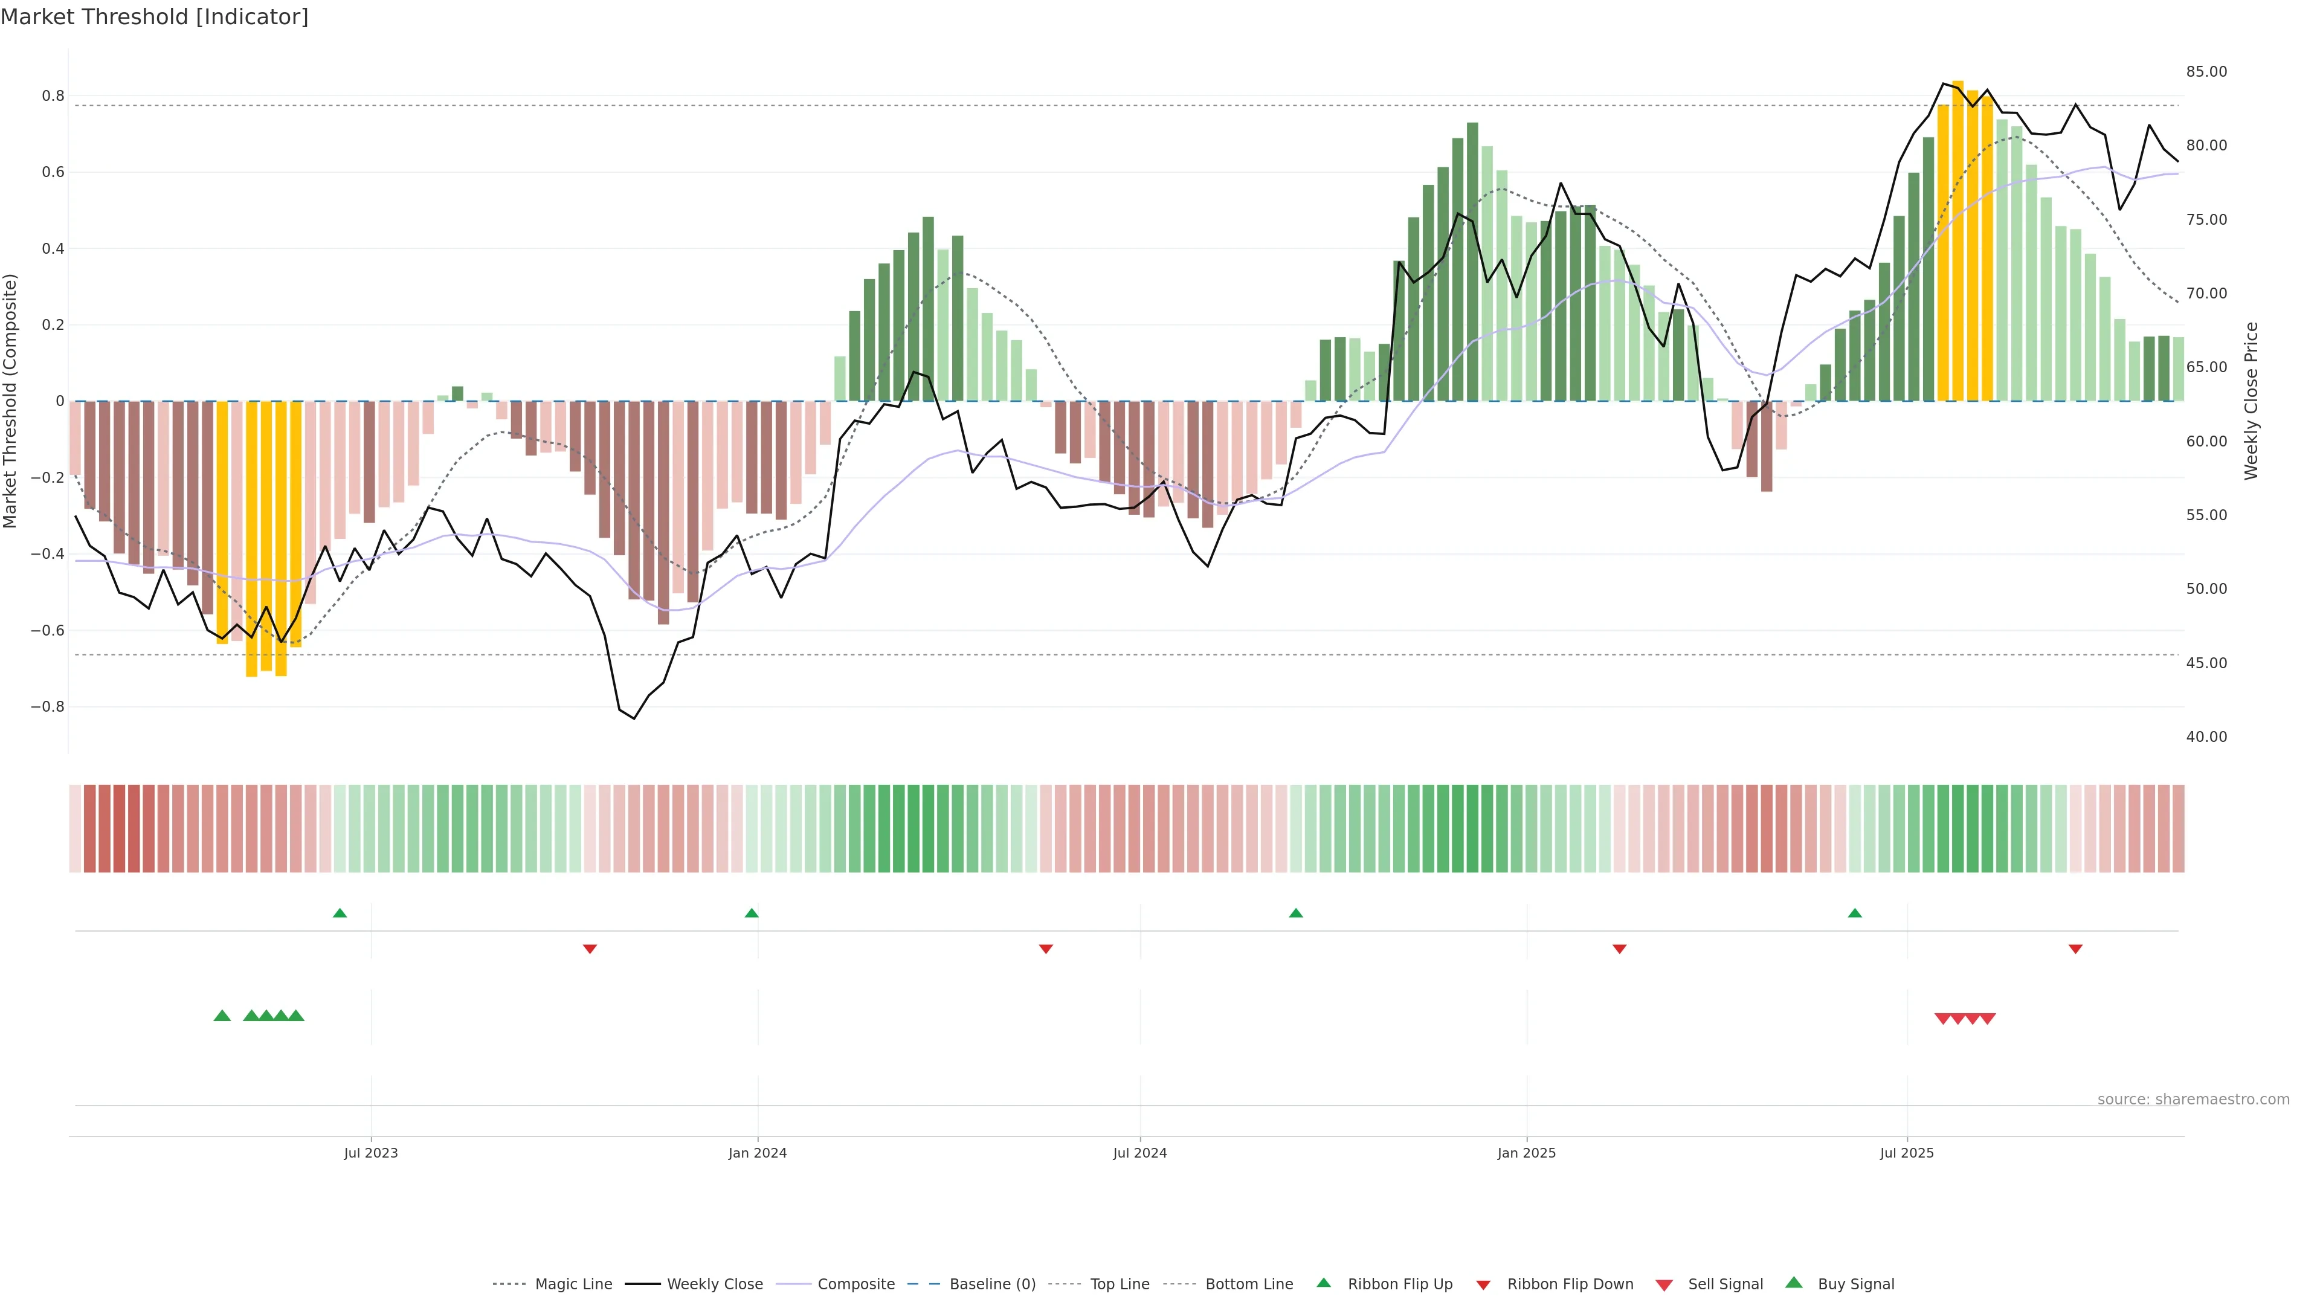Click the first green buy signal marker
The height and width of the screenshot is (1305, 2320).
(222, 1016)
